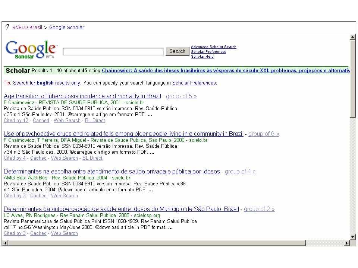Open Scholar Help link
This screenshot has height=268, width=358.
[x=202, y=57]
